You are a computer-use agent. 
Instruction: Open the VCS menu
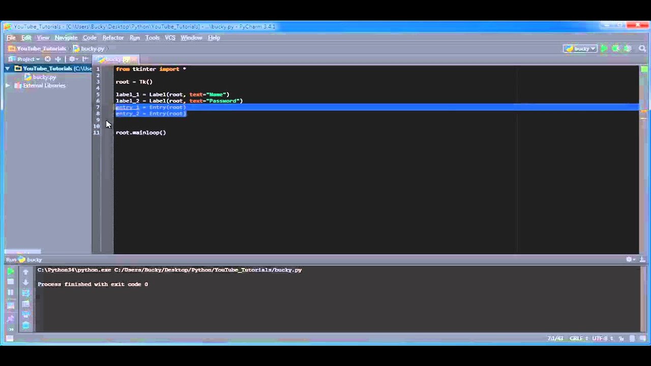tap(170, 38)
